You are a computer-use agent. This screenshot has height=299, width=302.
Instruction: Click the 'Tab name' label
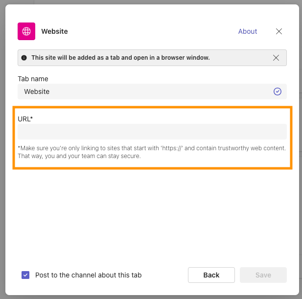(x=33, y=79)
